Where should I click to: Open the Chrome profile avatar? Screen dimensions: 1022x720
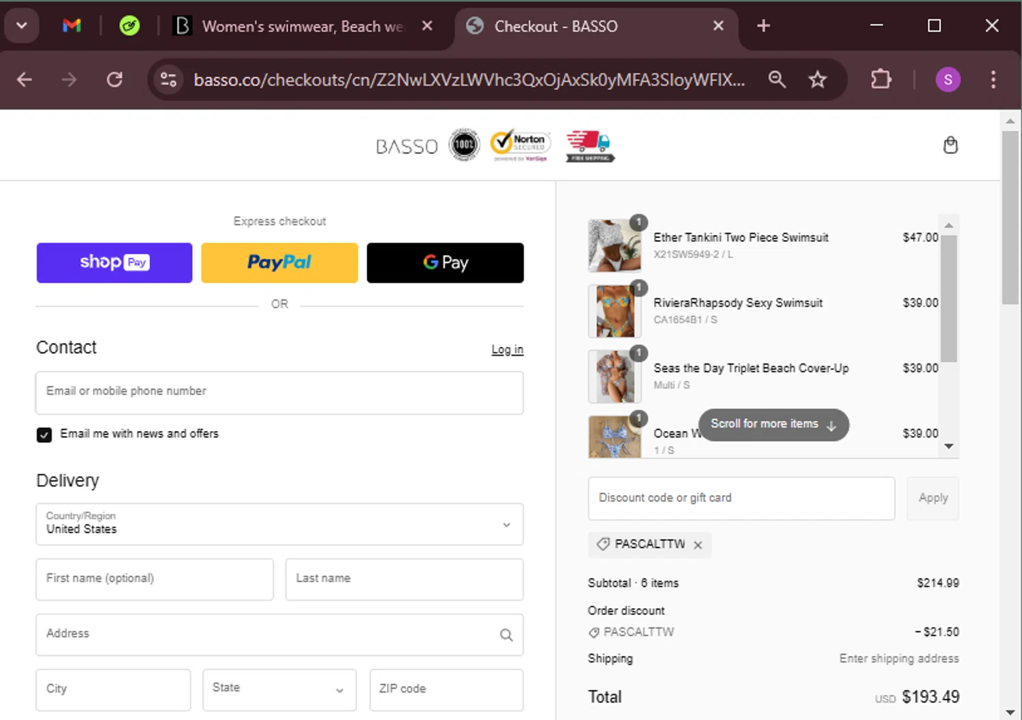point(948,80)
